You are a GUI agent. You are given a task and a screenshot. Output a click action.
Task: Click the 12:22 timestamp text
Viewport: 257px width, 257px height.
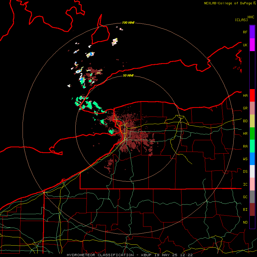point(186,255)
